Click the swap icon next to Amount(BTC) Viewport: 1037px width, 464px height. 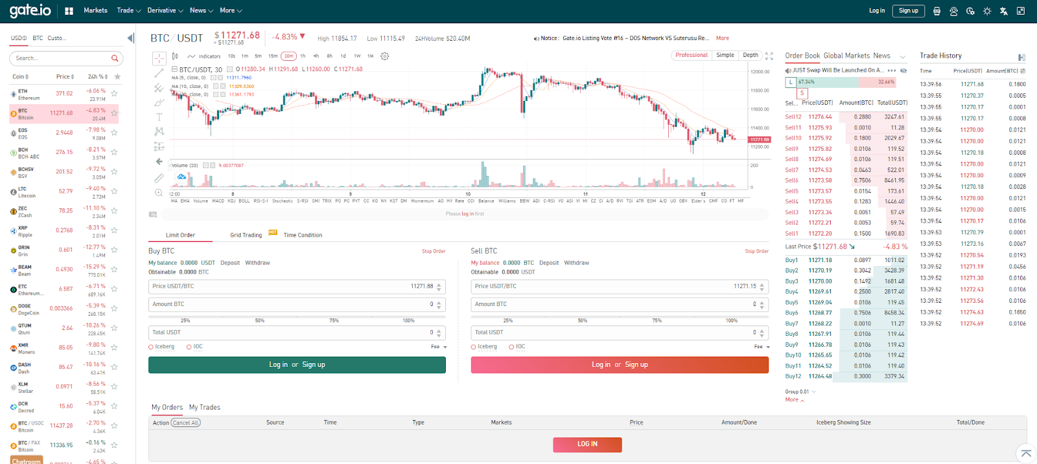(x=1023, y=71)
